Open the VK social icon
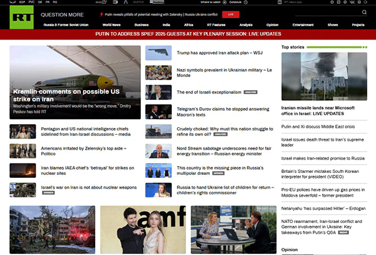This screenshot has height=255, width=376. pyautogui.click(x=352, y=2)
